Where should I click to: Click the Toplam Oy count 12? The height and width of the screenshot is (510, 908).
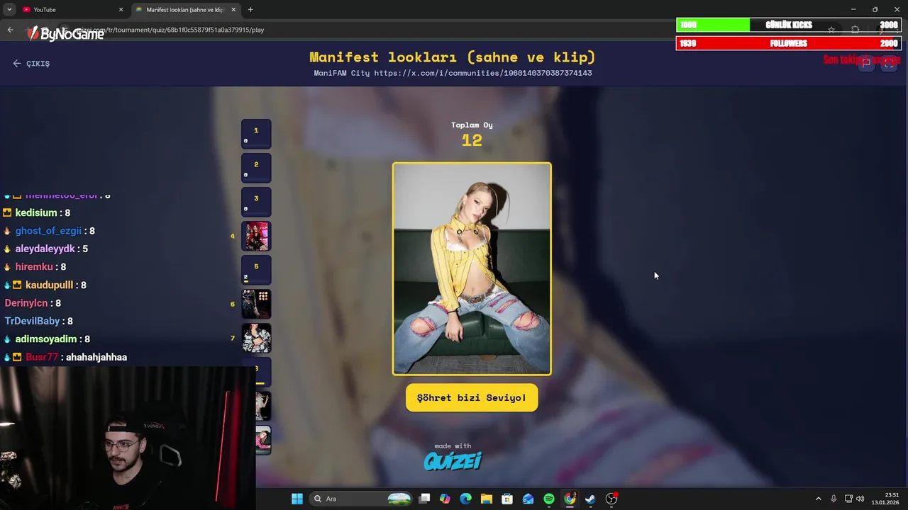pyautogui.click(x=472, y=140)
